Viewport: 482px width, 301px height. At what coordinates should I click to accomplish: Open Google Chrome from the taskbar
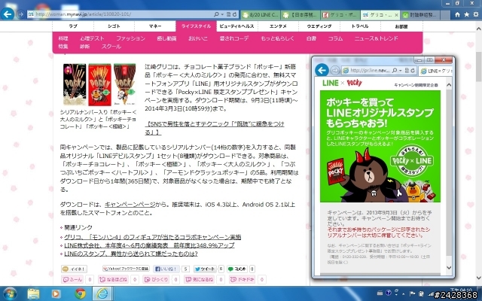click(x=81, y=293)
